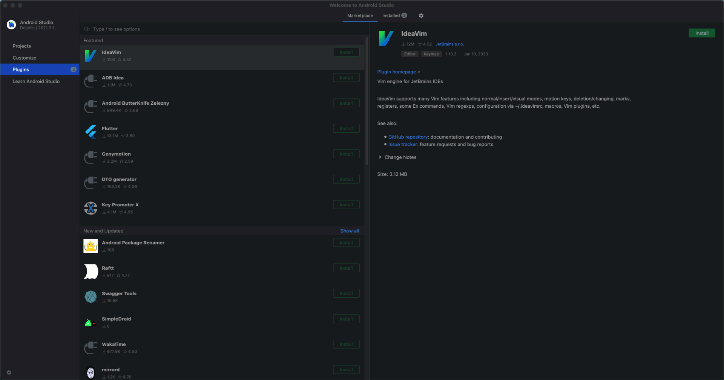
Task: Open the Projects section in sidebar
Action: click(21, 46)
